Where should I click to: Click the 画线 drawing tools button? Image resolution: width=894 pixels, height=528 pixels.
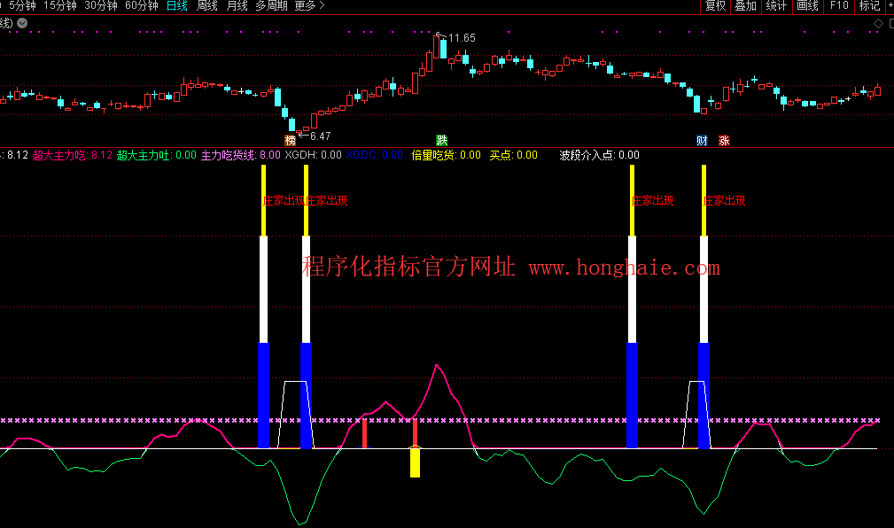[x=807, y=6]
